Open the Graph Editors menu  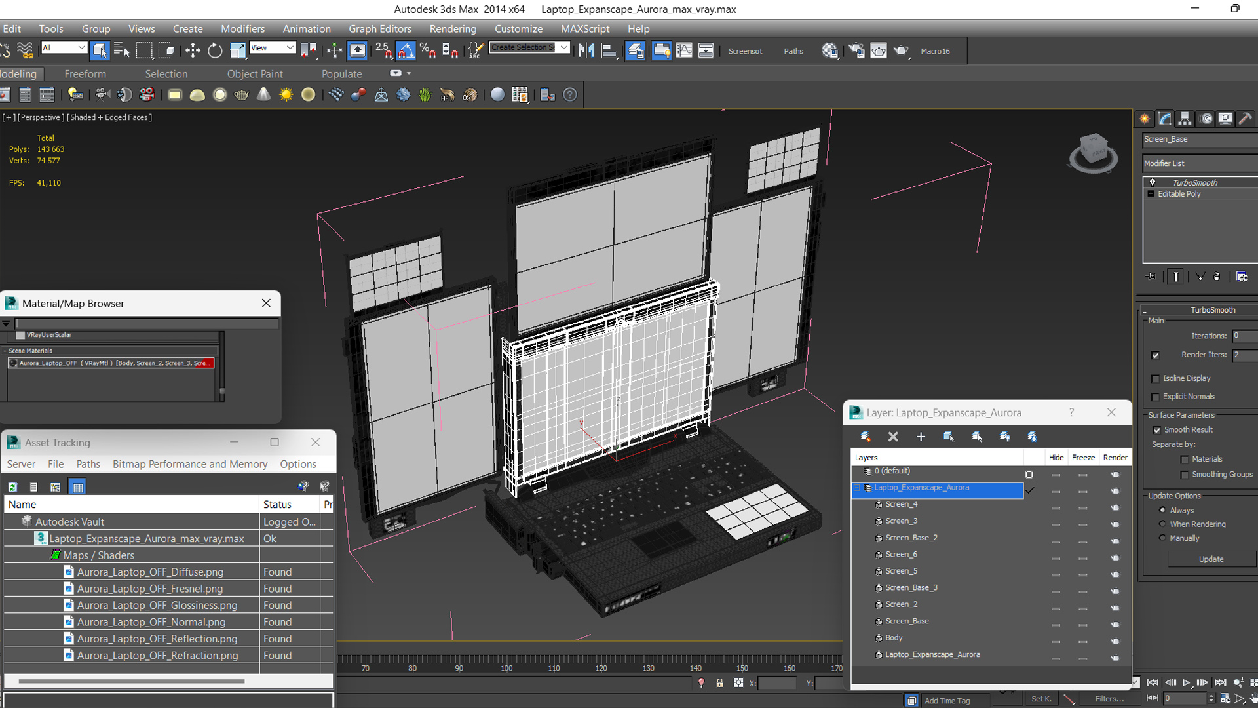click(380, 29)
